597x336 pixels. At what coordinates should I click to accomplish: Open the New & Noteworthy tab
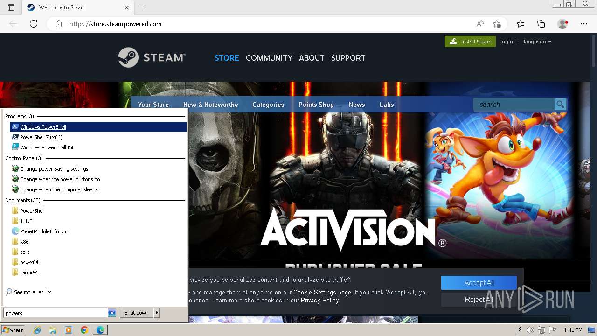click(211, 105)
